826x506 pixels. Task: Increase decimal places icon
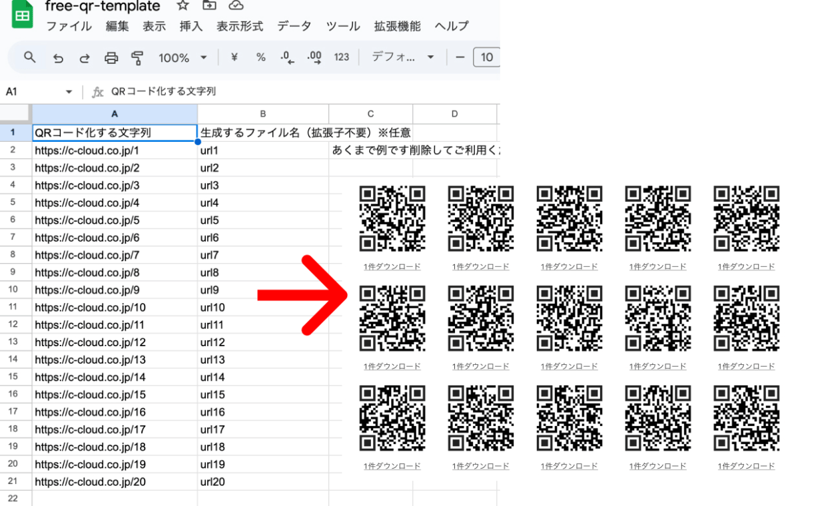click(x=314, y=57)
